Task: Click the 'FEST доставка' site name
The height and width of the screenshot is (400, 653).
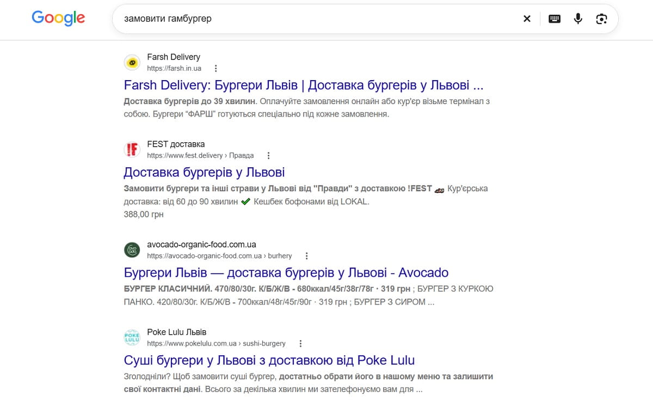Action: tap(176, 144)
